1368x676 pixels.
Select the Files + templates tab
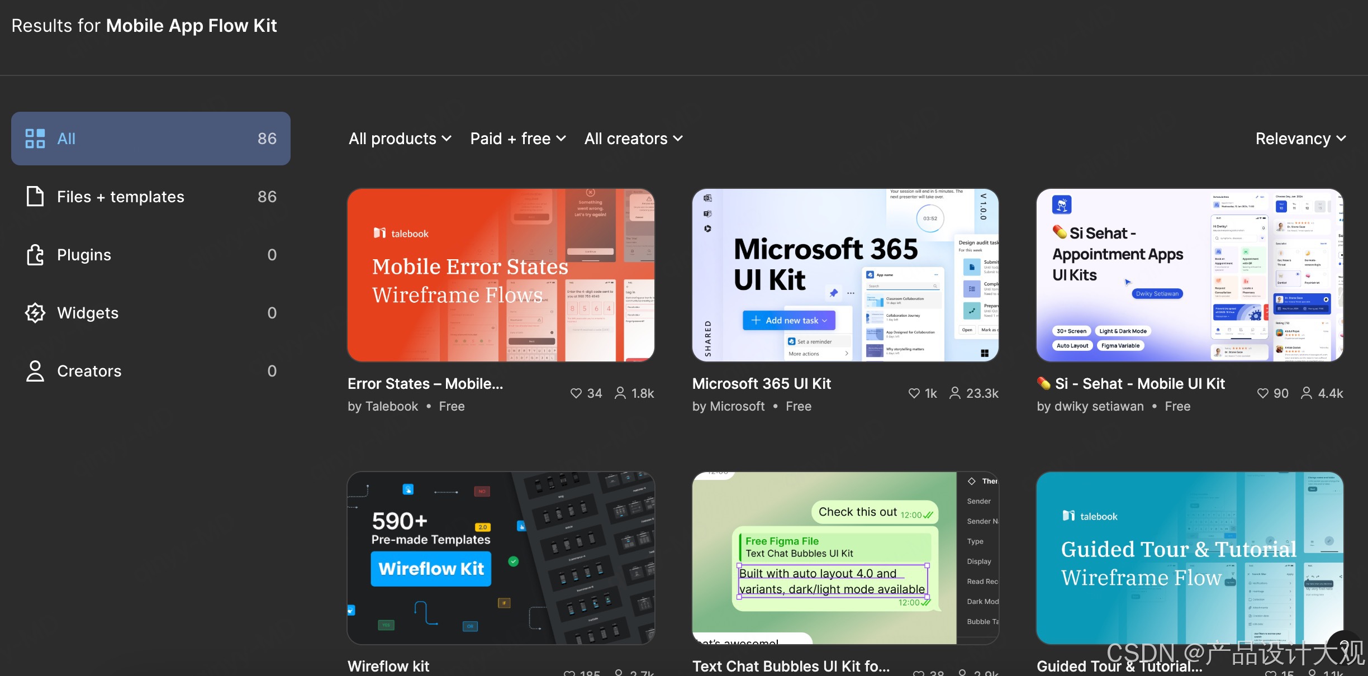[120, 197]
